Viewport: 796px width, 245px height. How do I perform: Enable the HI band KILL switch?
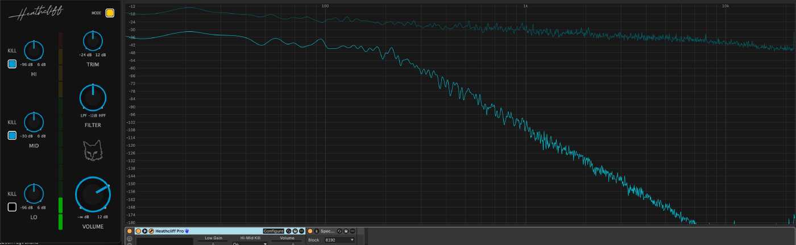pyautogui.click(x=12, y=64)
